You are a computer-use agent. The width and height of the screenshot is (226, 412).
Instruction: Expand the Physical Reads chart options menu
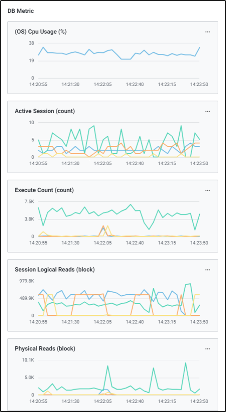click(x=207, y=349)
